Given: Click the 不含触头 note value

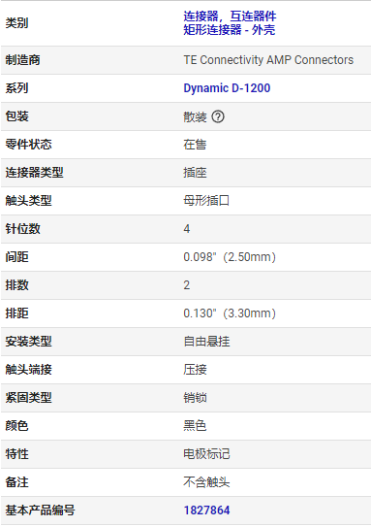Looking at the screenshot, I should tap(206, 482).
